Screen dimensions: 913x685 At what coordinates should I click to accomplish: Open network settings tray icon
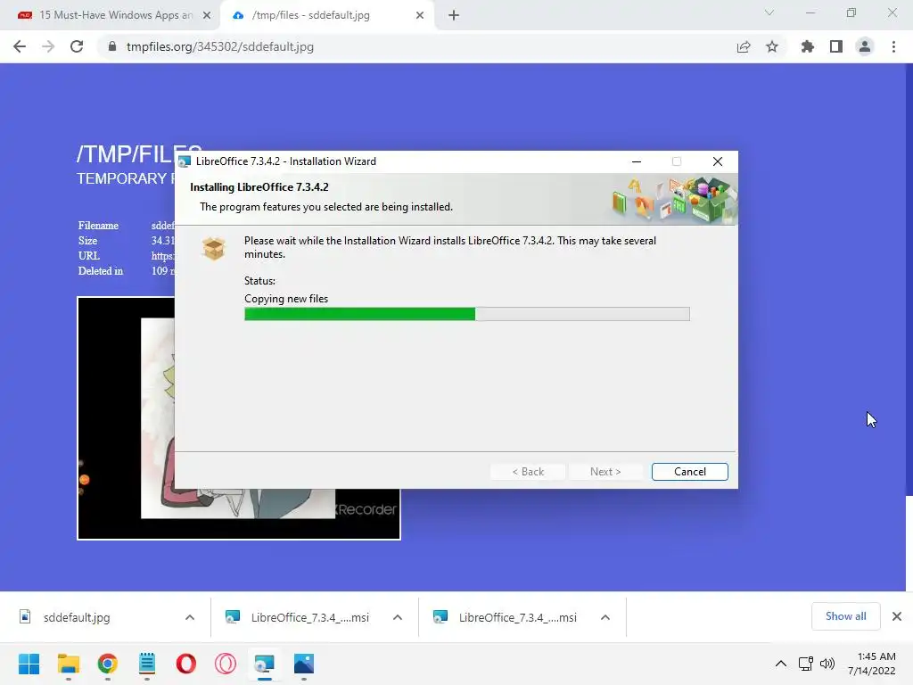point(806,664)
